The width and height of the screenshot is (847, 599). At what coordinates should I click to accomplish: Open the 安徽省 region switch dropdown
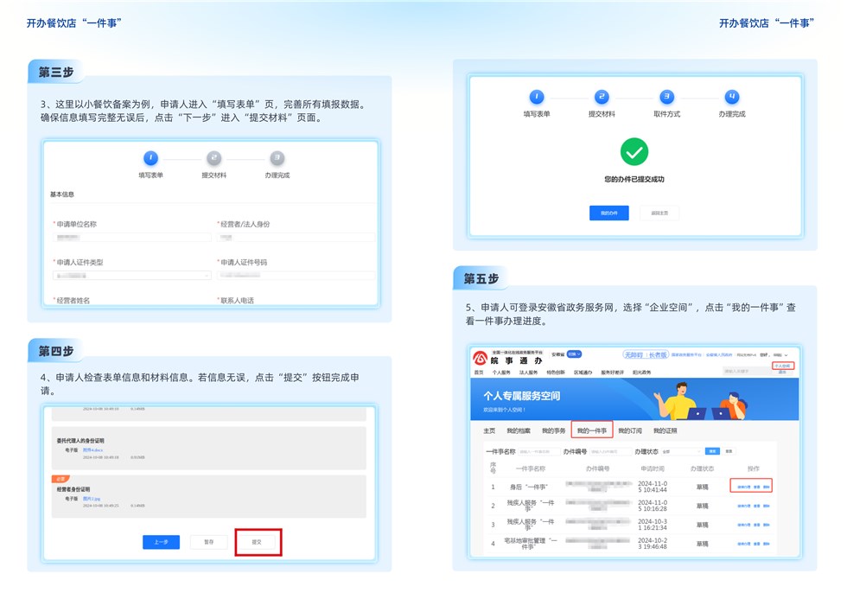pos(574,354)
